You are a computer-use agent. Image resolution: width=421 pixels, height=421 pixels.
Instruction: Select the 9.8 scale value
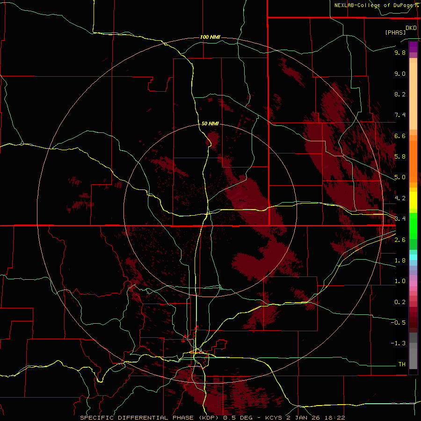(400, 52)
